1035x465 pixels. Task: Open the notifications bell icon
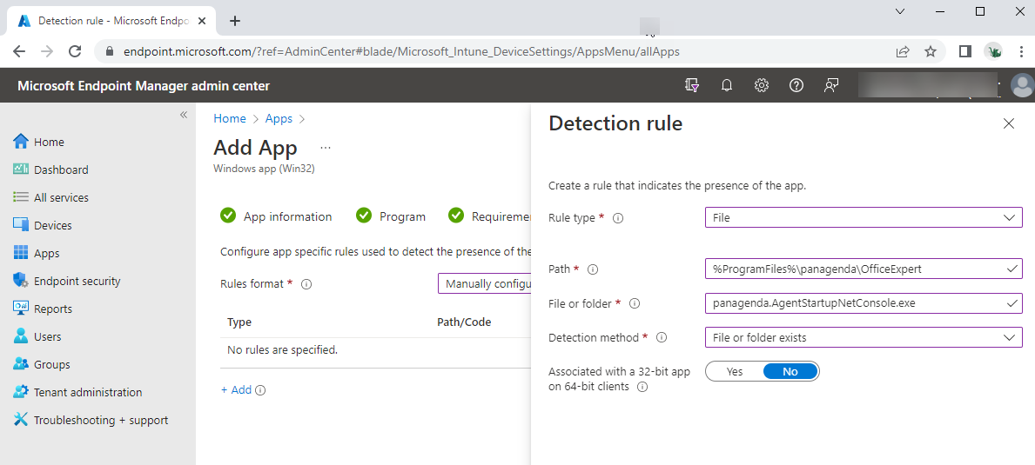[x=727, y=85]
